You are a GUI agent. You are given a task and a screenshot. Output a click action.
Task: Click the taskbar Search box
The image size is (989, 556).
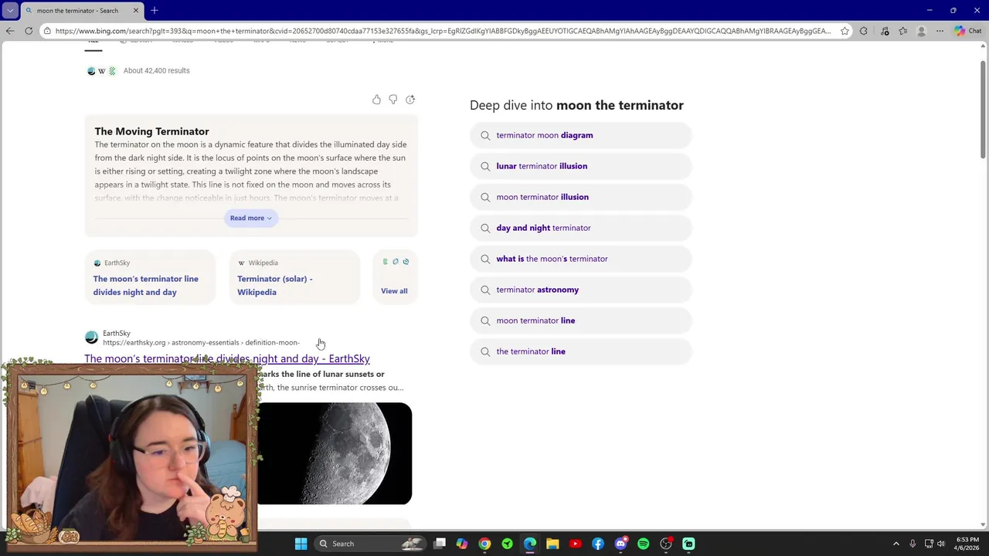coord(372,544)
